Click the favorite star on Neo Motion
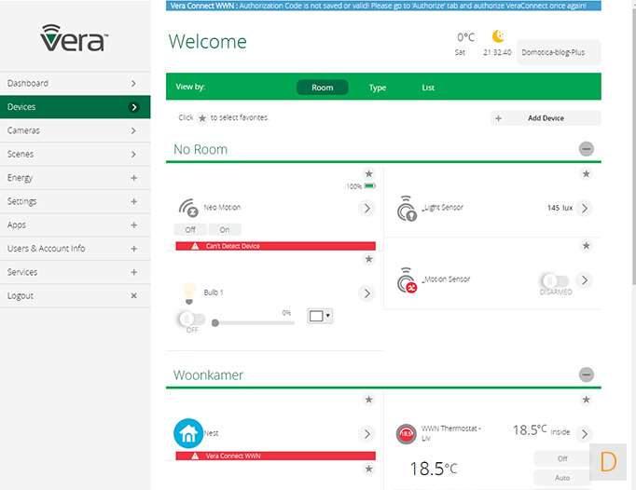 (368, 173)
